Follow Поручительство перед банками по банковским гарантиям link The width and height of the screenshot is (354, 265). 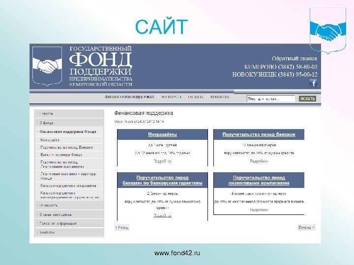tap(162, 180)
